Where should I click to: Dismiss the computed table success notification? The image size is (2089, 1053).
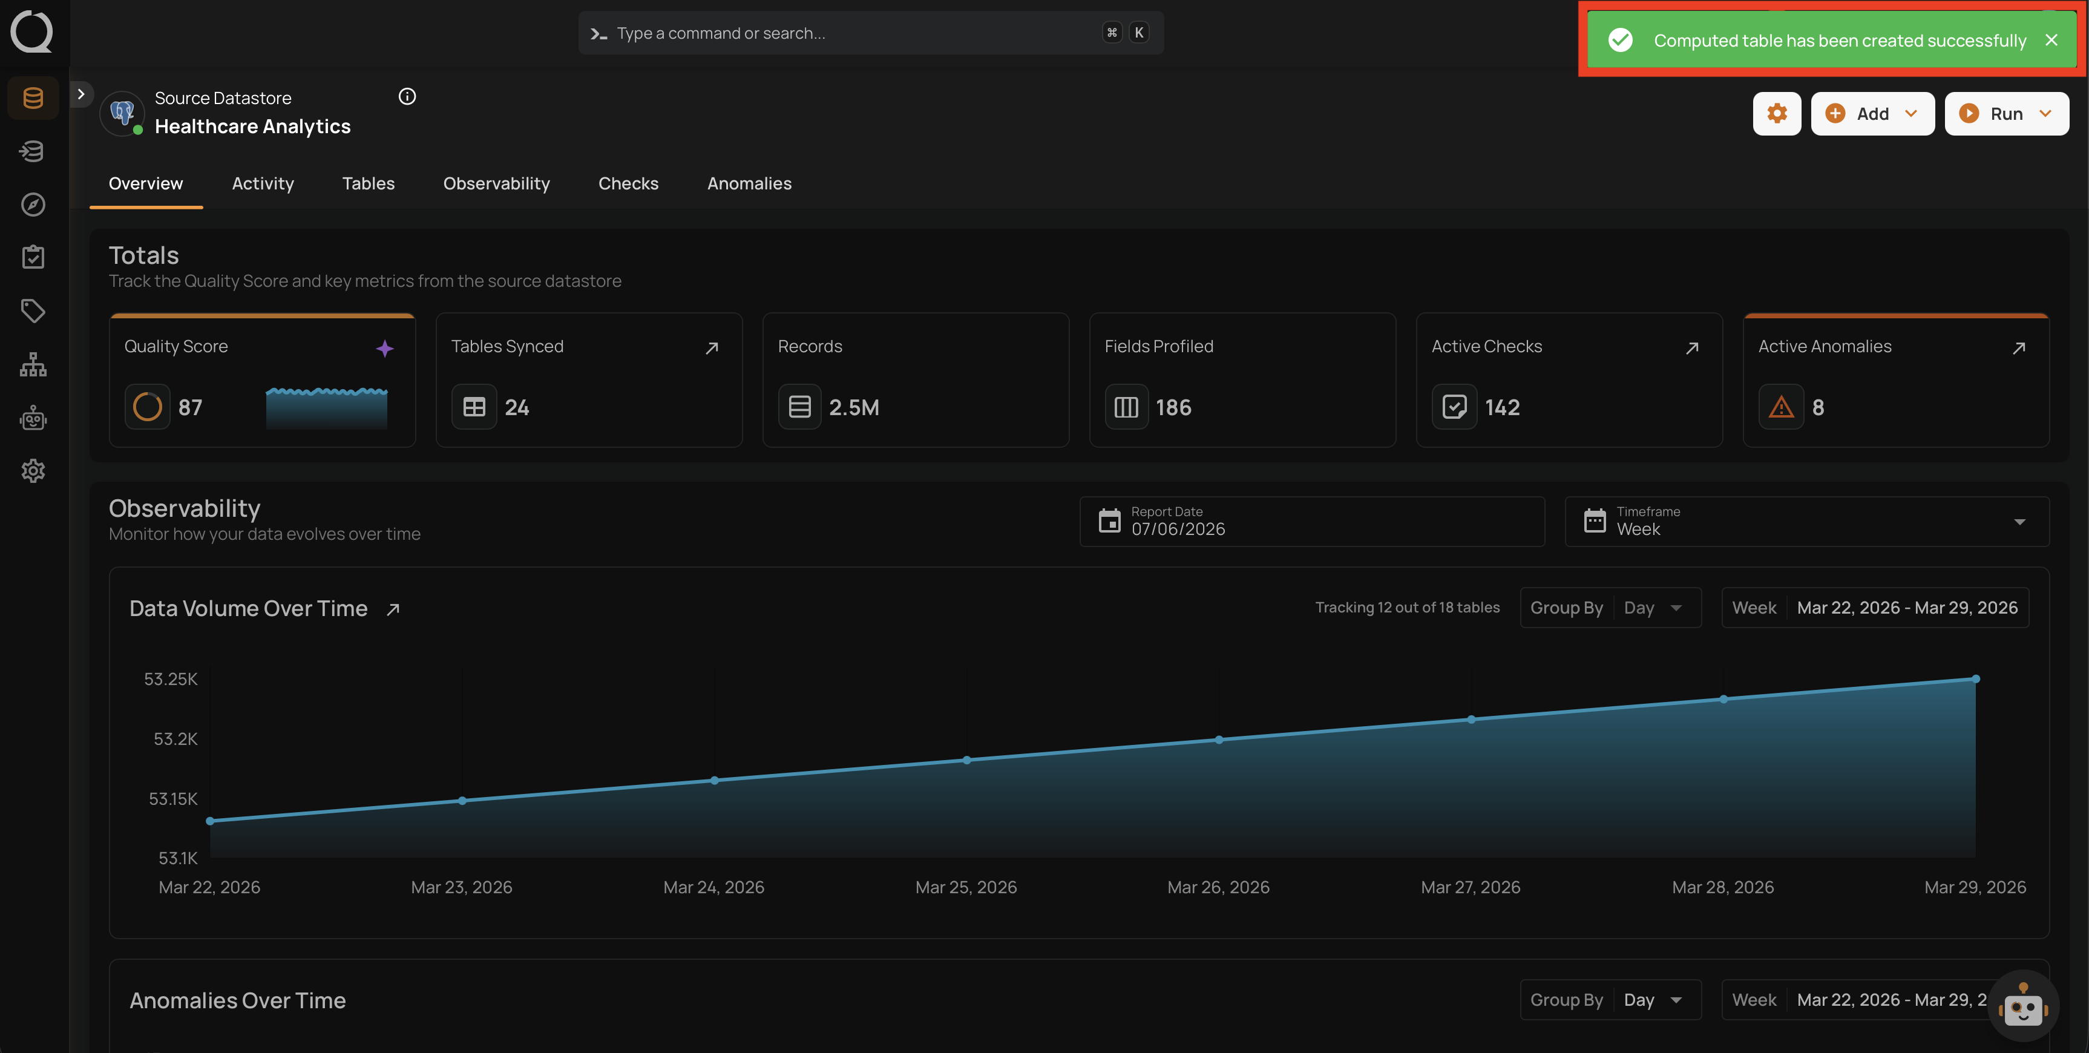pos(2051,40)
